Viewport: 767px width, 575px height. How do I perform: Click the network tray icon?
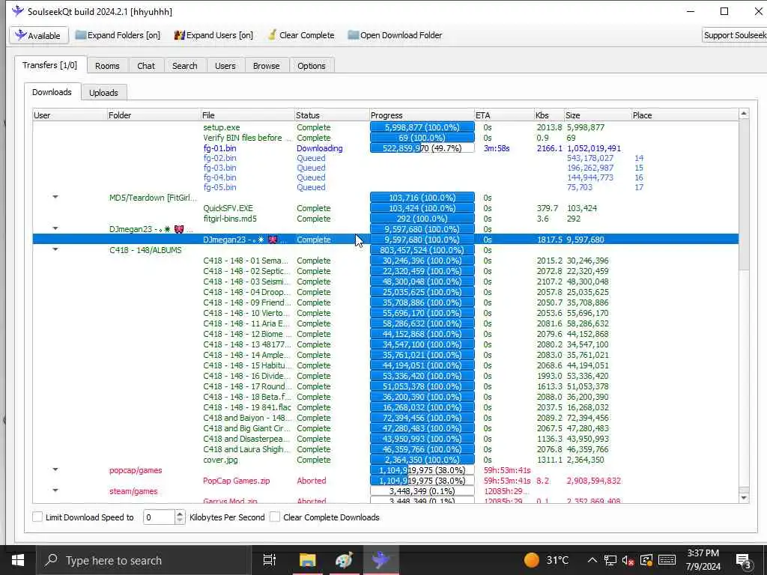pos(610,560)
